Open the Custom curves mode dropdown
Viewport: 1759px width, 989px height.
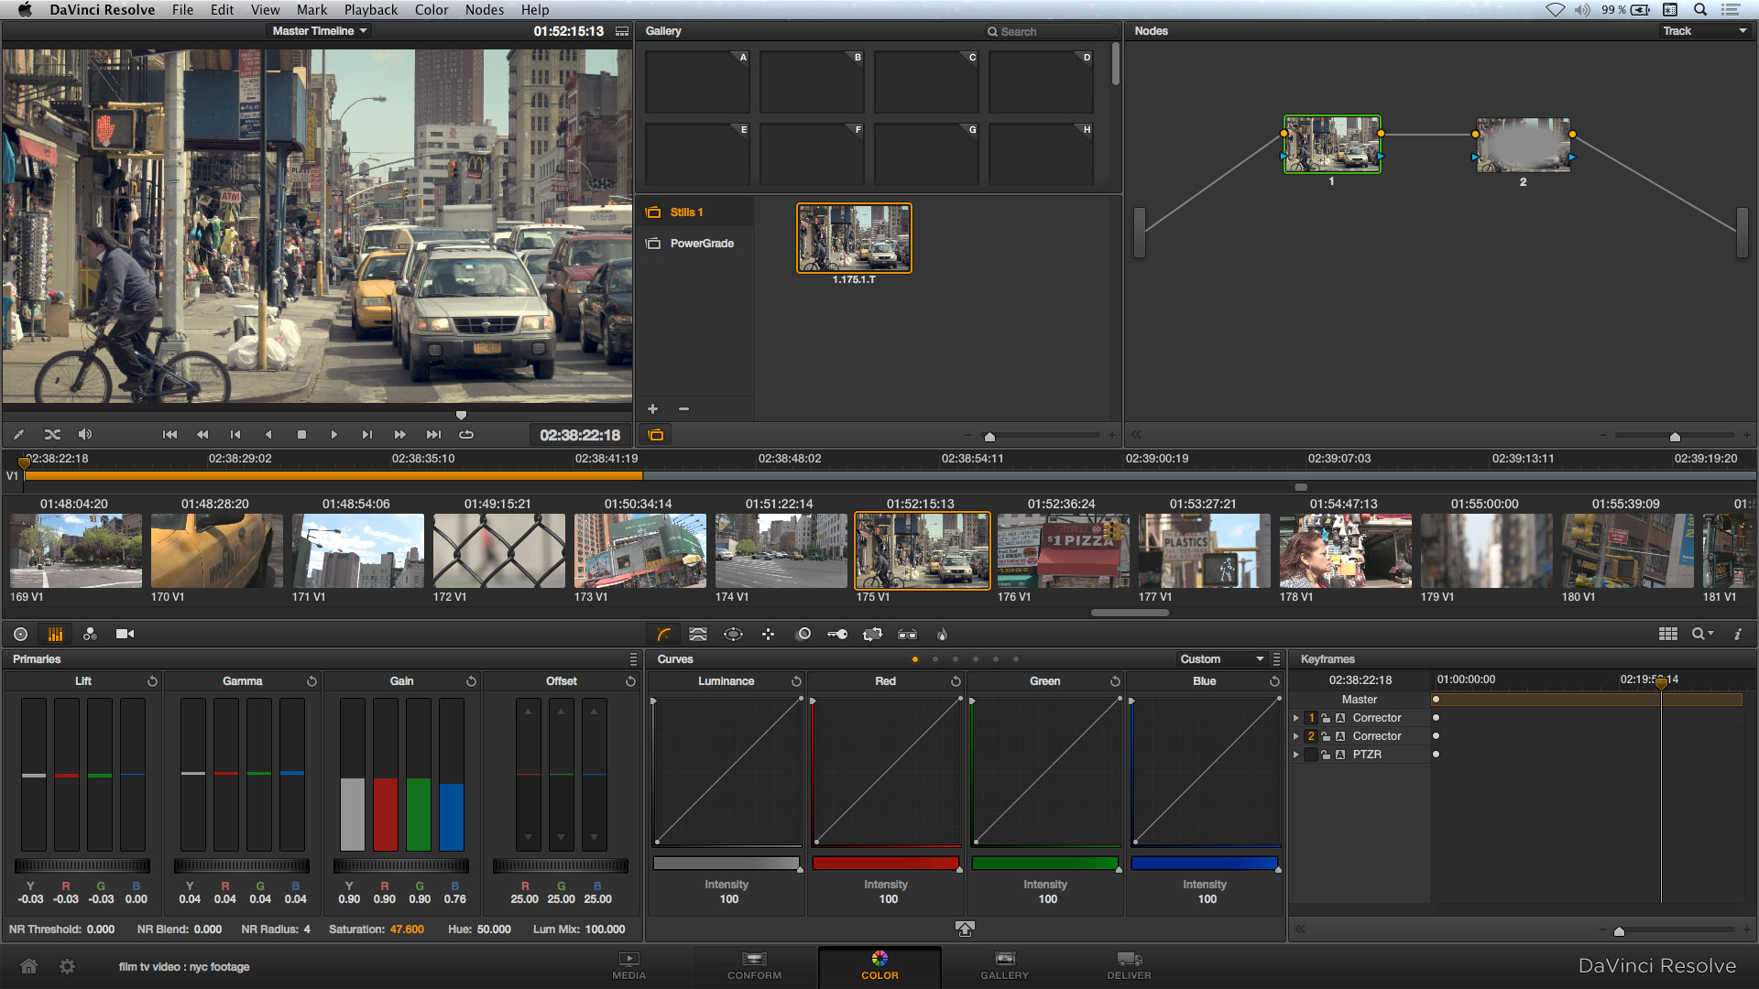point(1221,658)
